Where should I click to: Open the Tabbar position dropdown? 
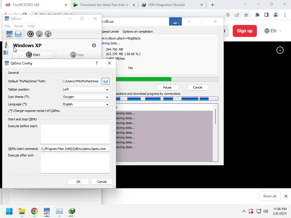point(86,89)
